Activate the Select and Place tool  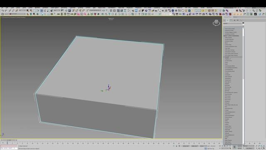52,11
